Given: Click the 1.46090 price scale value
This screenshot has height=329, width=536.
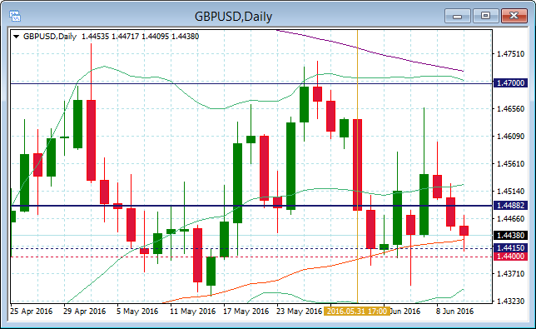Looking at the screenshot, I should click(x=510, y=136).
